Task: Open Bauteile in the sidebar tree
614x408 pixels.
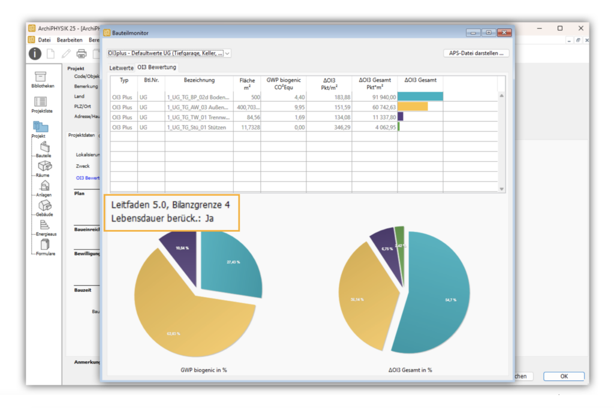Action: click(x=44, y=150)
